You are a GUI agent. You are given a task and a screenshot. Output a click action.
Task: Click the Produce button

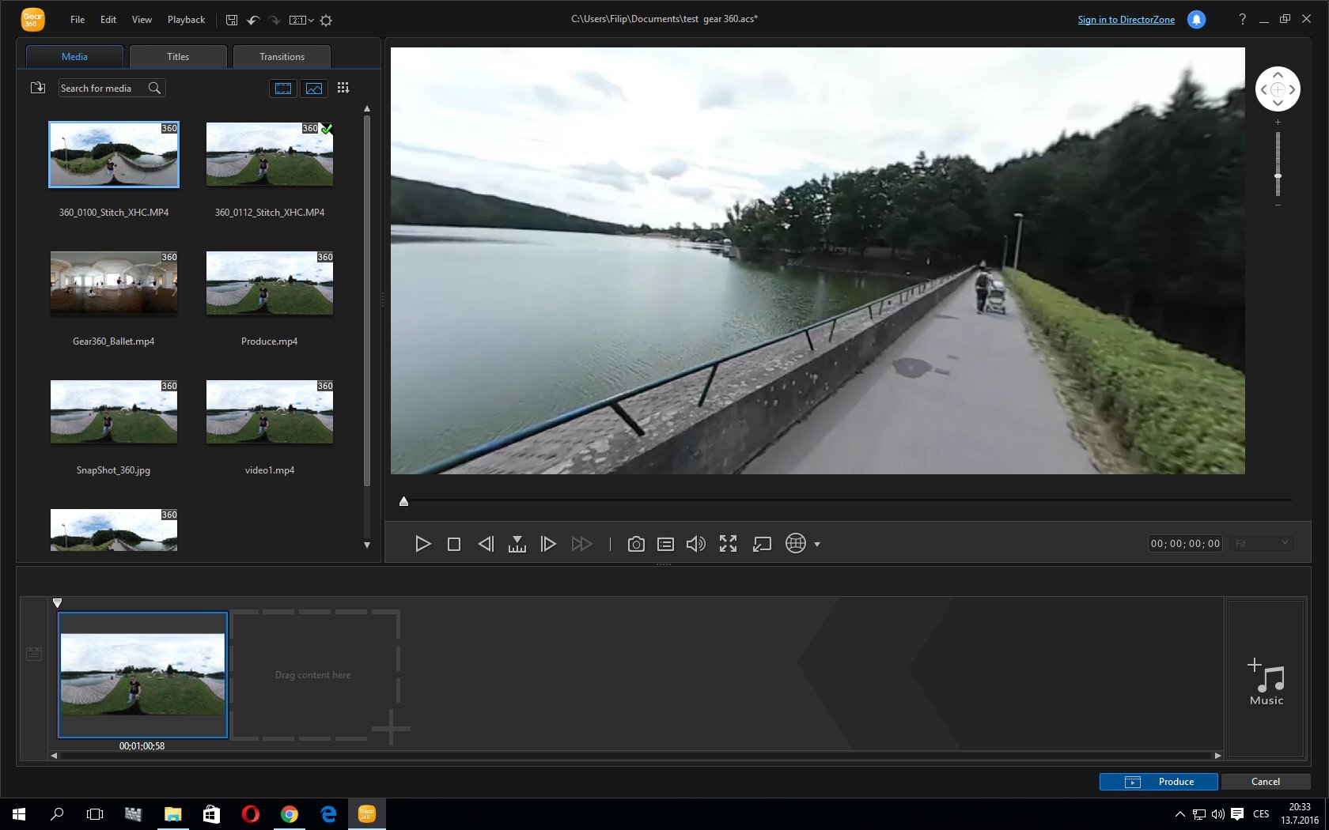[1158, 781]
